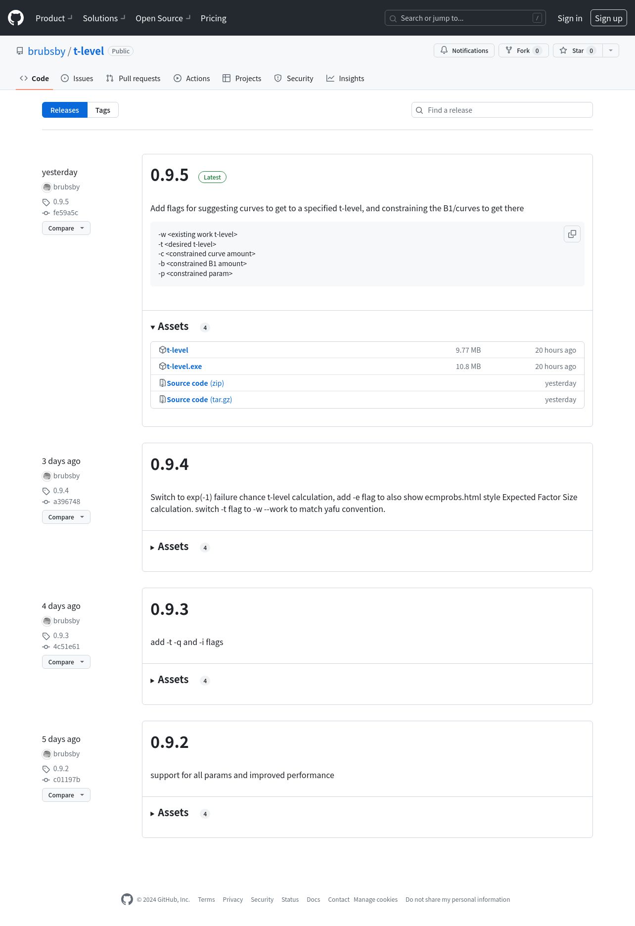This screenshot has width=635, height=926.
Task: Download the t-level.exe asset
Action: click(x=184, y=366)
